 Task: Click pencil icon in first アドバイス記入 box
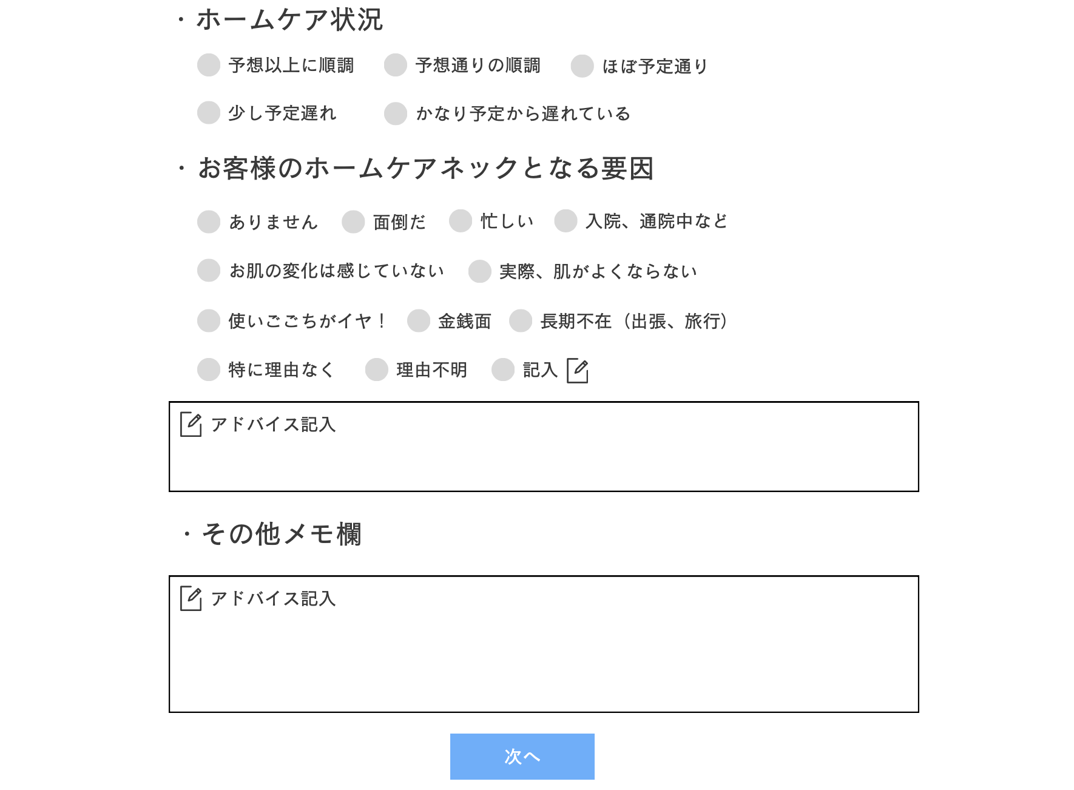pos(191,424)
